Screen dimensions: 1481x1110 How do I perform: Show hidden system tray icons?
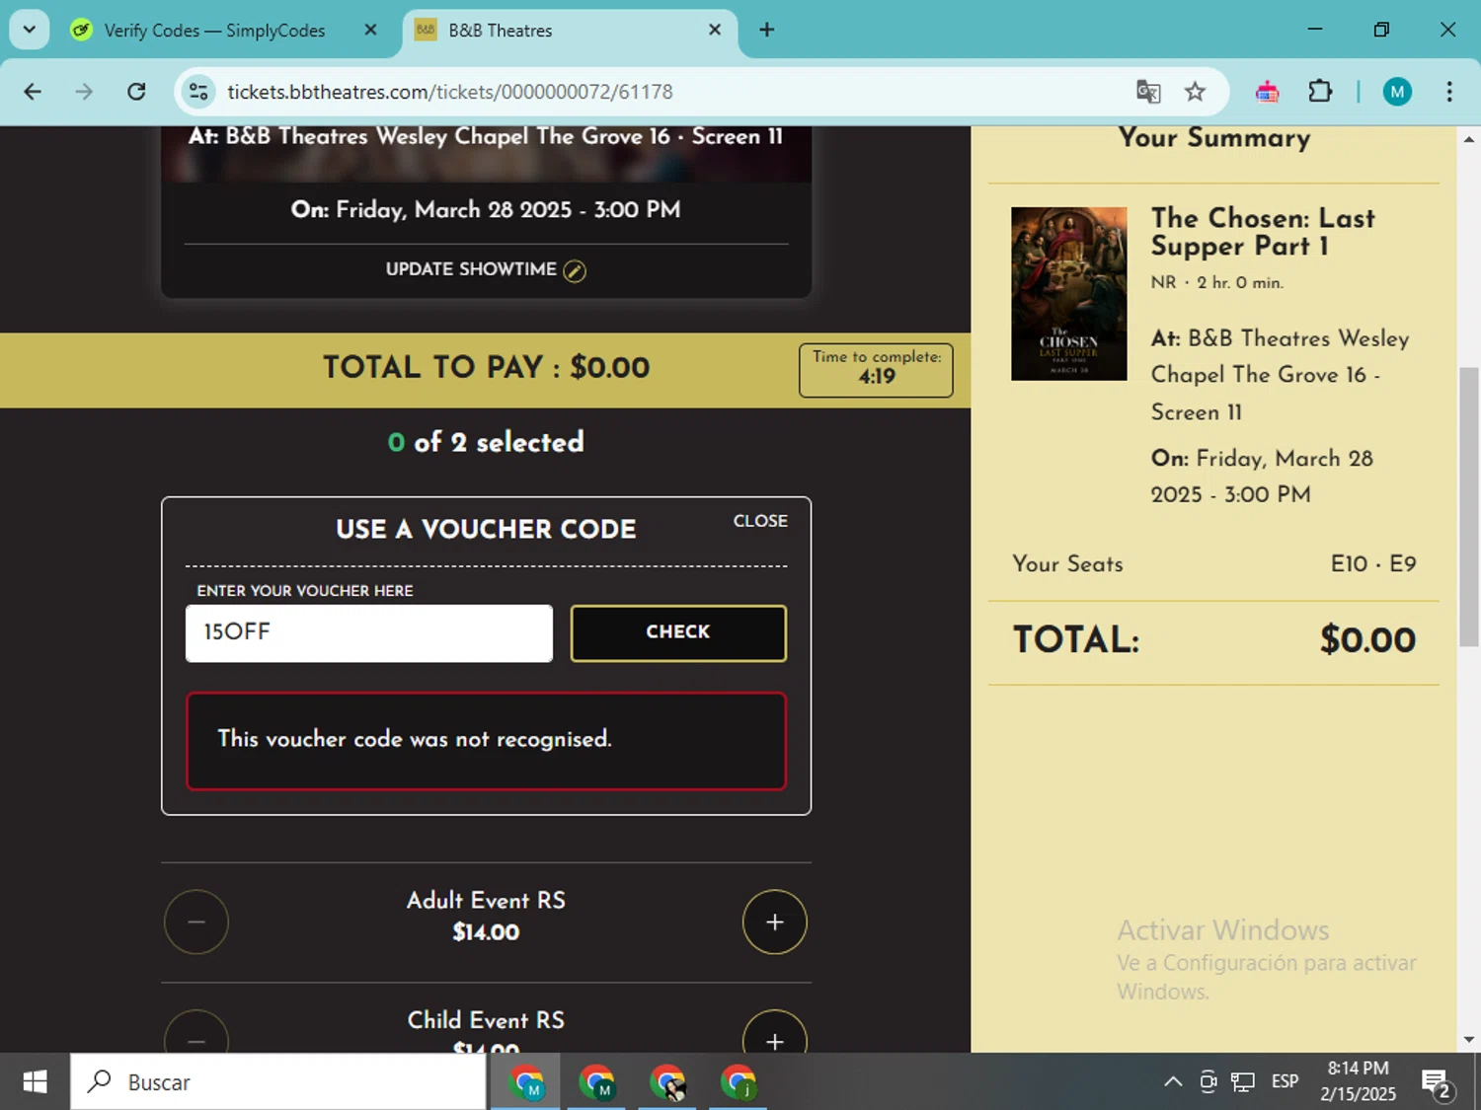pos(1173,1081)
